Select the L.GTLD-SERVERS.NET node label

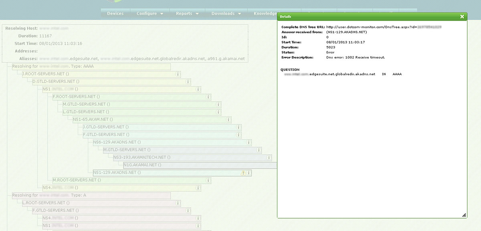(86, 112)
